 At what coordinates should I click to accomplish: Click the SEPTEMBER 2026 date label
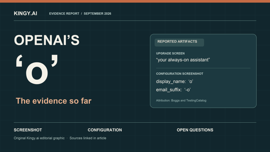click(98, 14)
